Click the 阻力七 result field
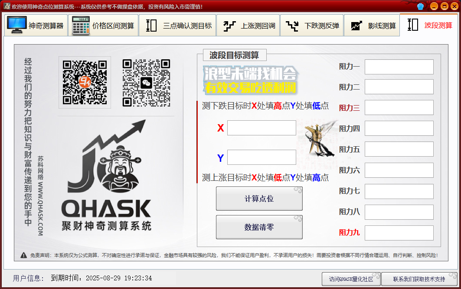The image size is (461, 289). coord(399,191)
